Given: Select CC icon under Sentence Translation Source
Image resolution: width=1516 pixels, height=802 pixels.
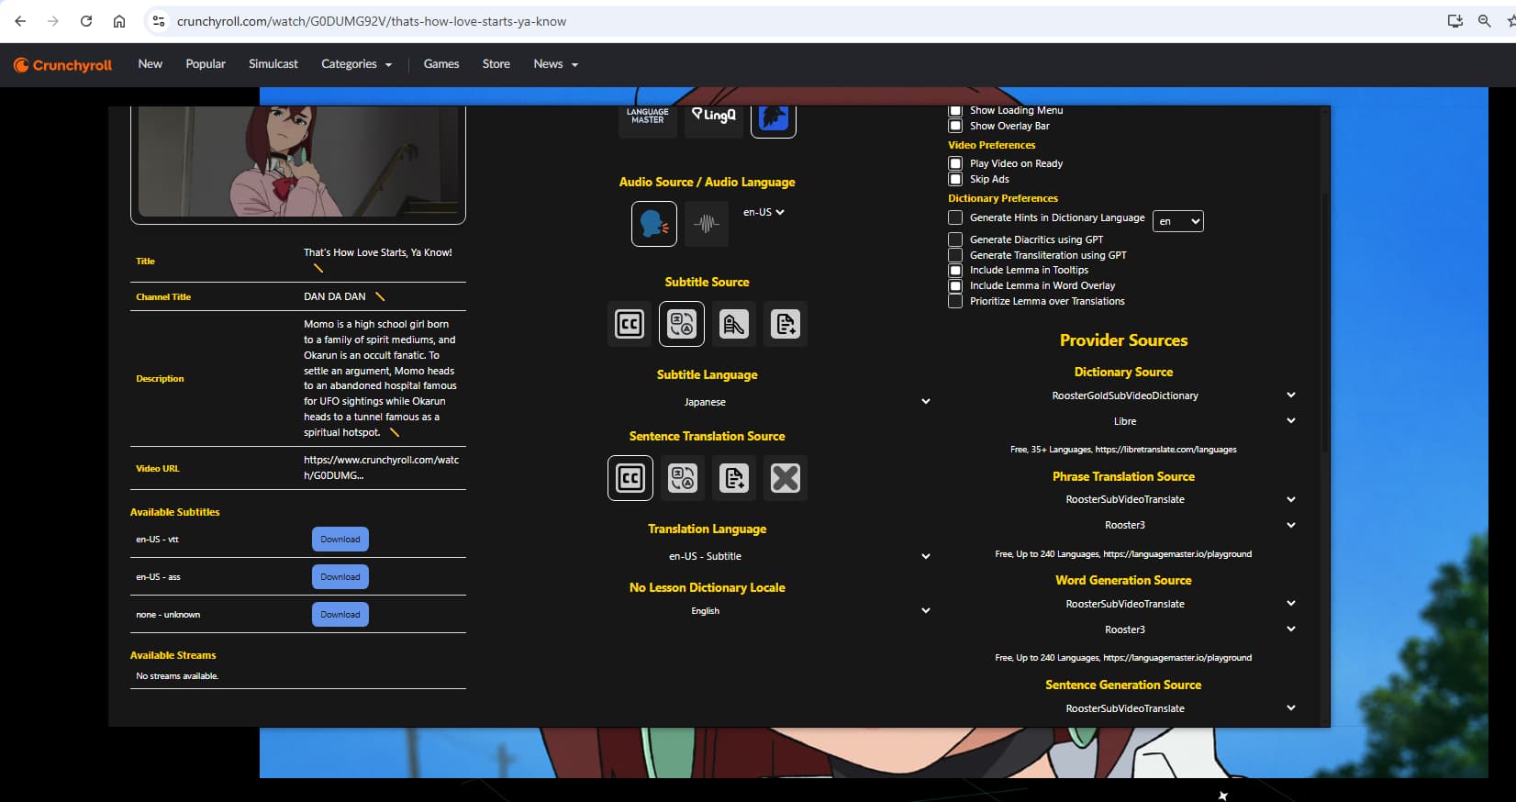Looking at the screenshot, I should point(630,478).
